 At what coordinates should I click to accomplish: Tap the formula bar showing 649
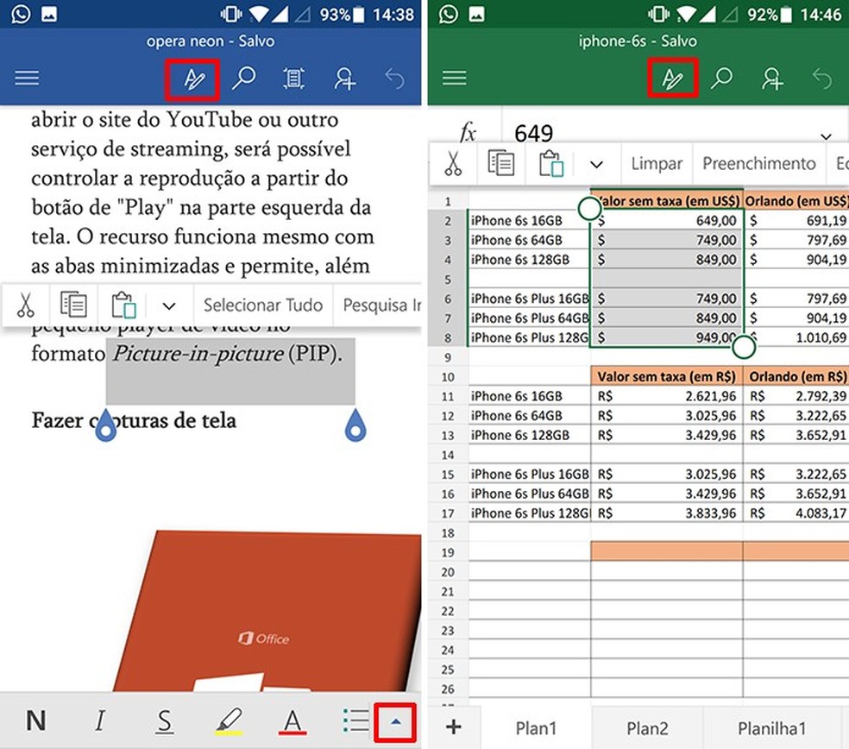(x=533, y=134)
